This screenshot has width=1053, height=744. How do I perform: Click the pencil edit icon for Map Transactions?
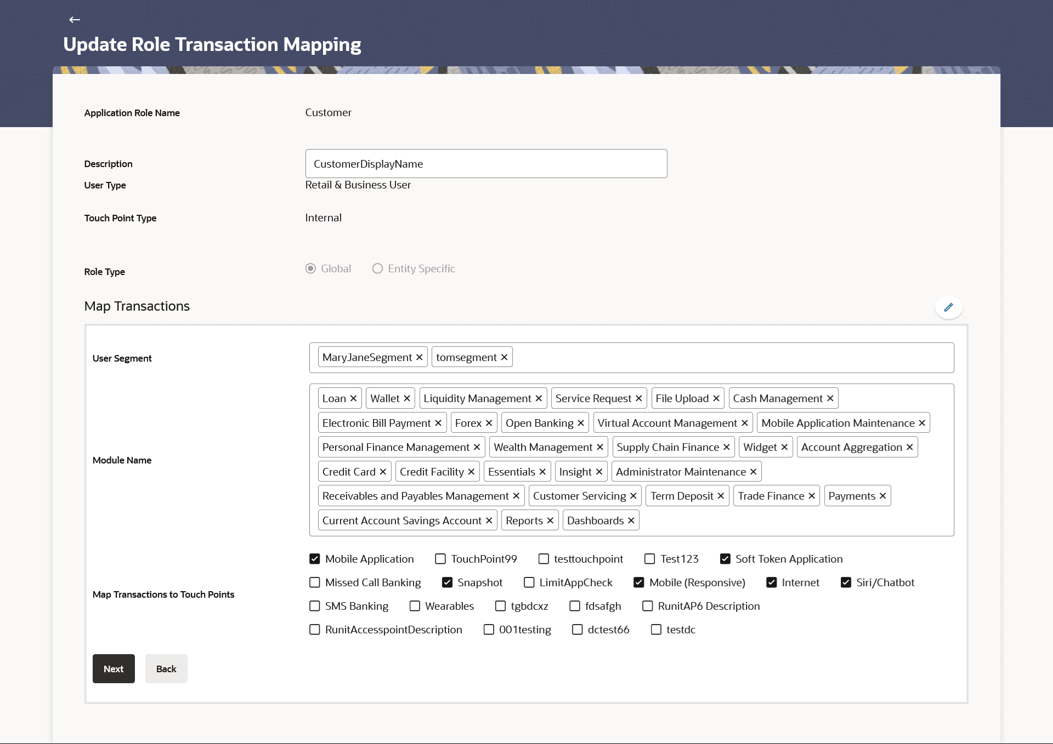[x=948, y=307]
